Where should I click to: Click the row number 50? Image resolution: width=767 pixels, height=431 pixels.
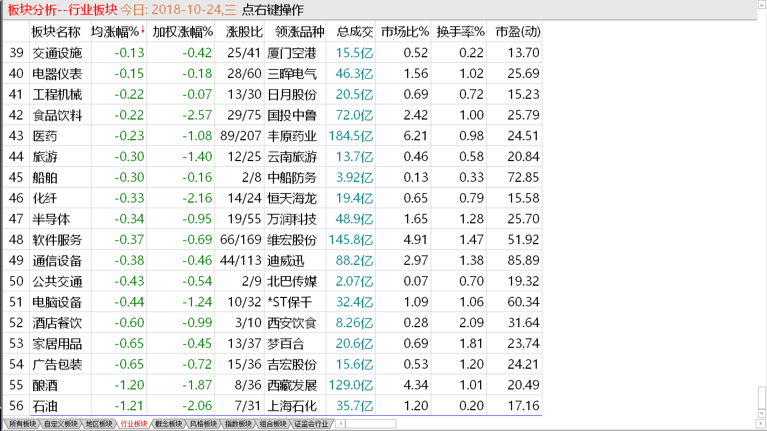click(16, 281)
